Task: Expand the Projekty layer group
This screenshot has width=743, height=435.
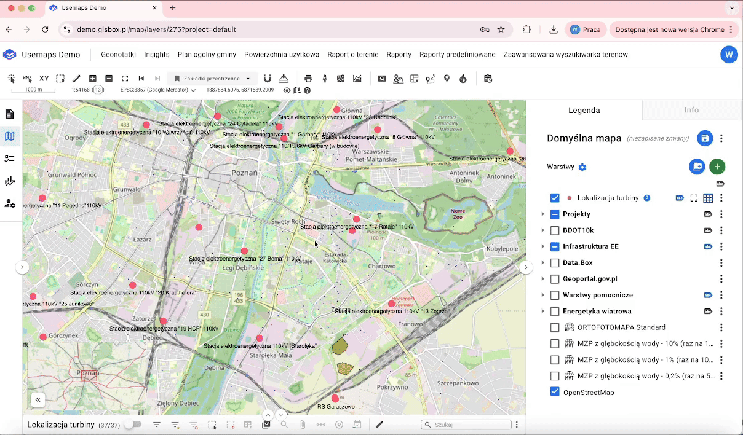Action: point(542,214)
